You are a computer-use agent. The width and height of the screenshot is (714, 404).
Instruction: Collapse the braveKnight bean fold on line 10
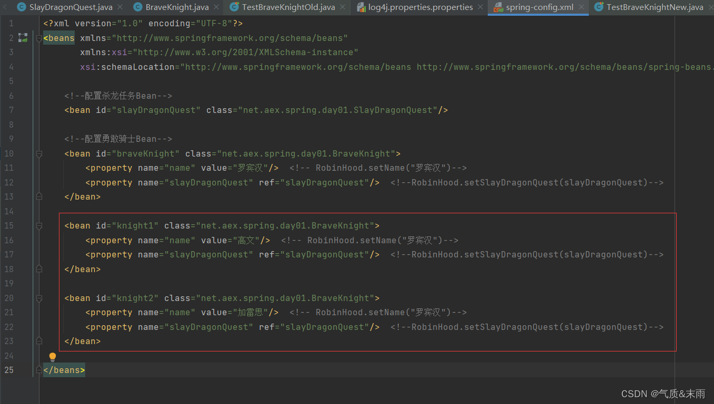pyautogui.click(x=39, y=154)
